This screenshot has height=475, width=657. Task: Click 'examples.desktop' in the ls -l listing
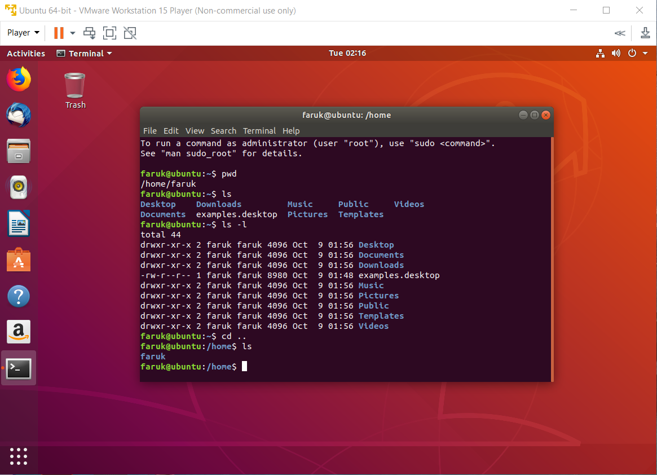399,275
